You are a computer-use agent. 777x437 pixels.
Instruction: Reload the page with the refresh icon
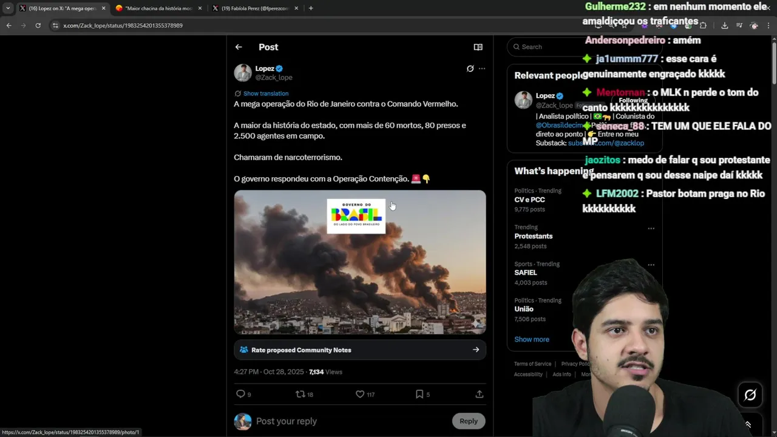(x=38, y=25)
